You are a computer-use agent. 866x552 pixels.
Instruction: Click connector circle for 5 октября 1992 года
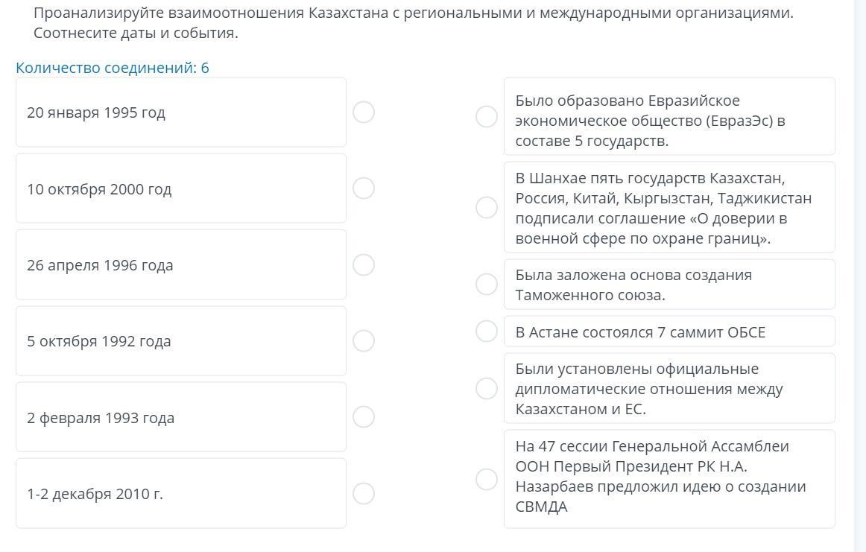[x=364, y=341]
